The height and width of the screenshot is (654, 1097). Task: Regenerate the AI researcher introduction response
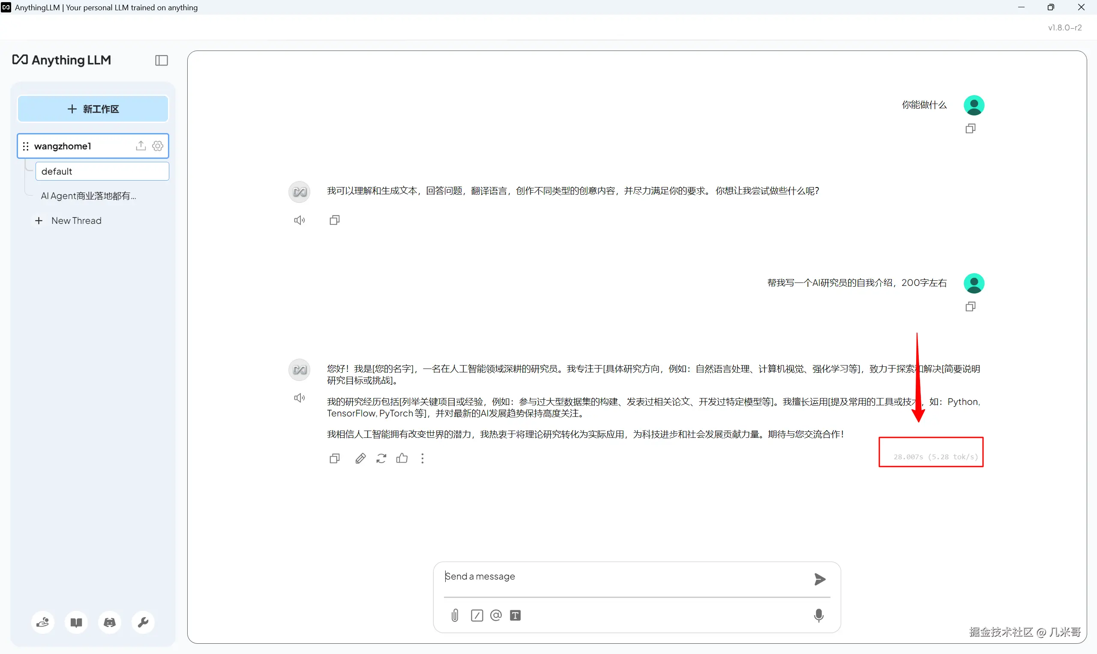(381, 458)
